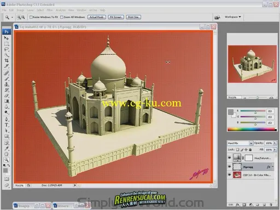The width and height of the screenshot is (280, 210).
Task: Open Adobe Bridge from options bar
Action: (x=217, y=17)
